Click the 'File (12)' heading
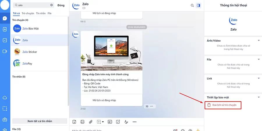The height and width of the screenshot is (131, 262). 17,129
